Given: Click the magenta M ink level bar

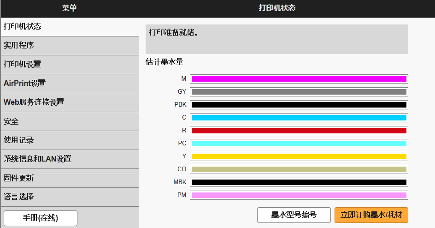Looking at the screenshot, I should click(x=299, y=79).
